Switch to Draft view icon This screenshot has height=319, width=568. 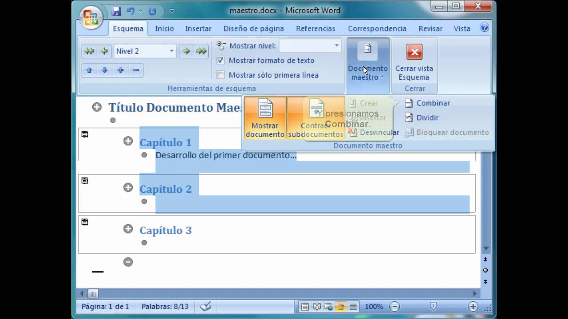click(353, 306)
